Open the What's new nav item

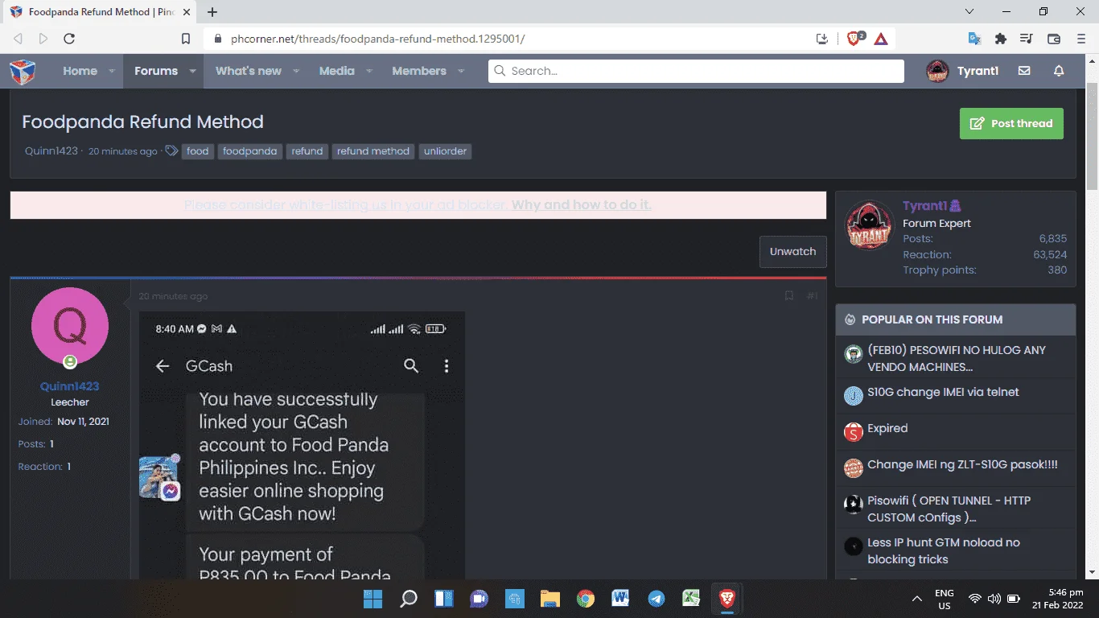(249, 71)
